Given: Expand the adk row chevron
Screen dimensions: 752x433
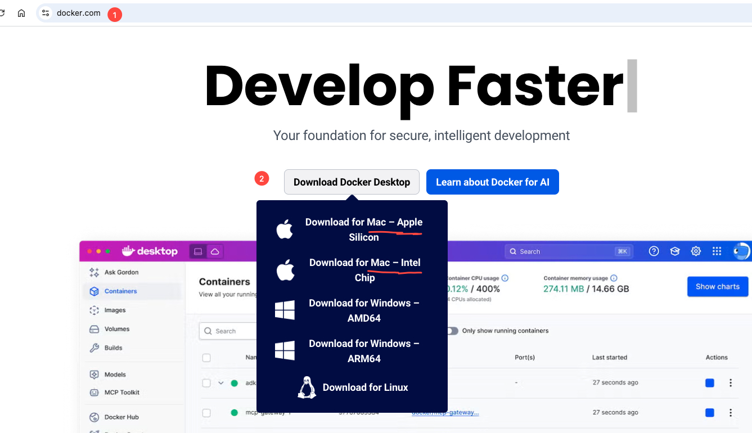Looking at the screenshot, I should point(221,383).
